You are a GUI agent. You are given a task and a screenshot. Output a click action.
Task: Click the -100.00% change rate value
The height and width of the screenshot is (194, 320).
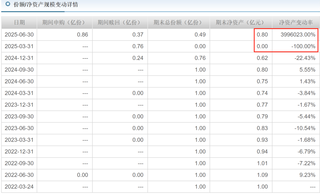303,46
